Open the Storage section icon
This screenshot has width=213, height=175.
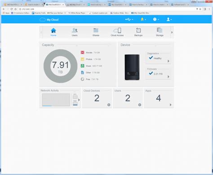pyautogui.click(x=160, y=30)
